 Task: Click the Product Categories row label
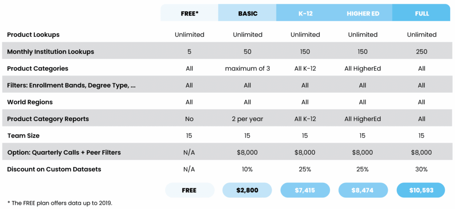click(x=38, y=68)
